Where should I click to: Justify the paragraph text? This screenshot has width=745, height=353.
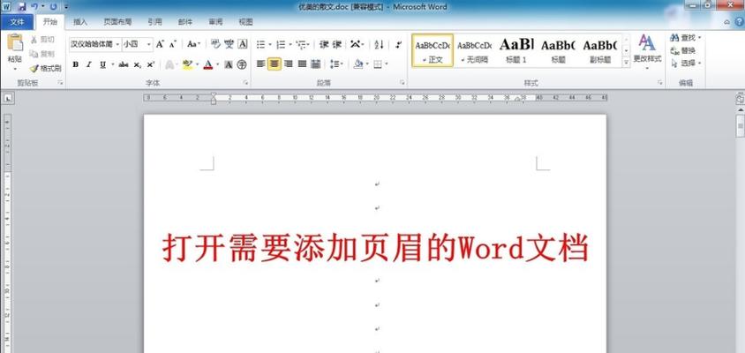point(302,64)
